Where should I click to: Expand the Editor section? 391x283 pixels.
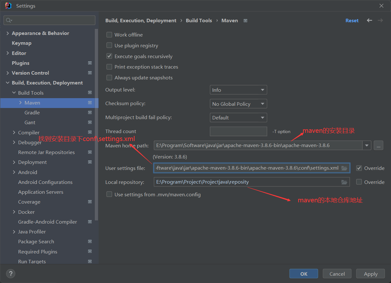[8, 53]
